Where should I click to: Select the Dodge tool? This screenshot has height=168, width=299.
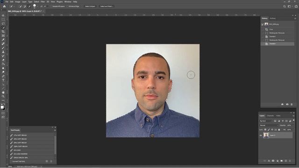(3, 72)
